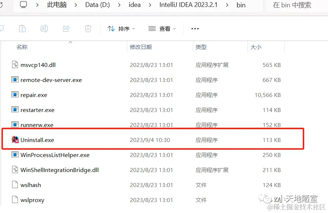Click msvcp140.dll type 应用程序扩展
Viewport: 328px width, 213px height.
(212, 65)
